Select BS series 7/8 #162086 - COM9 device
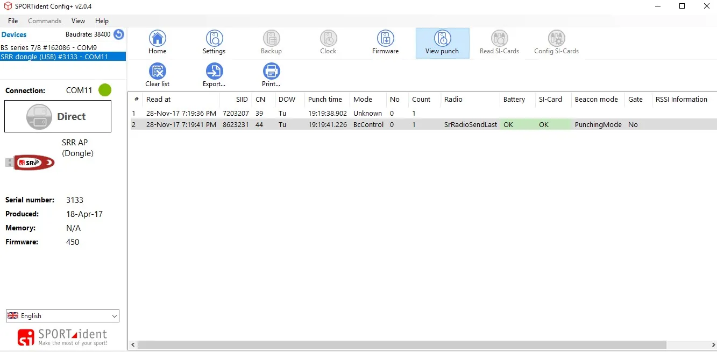 [x=63, y=48]
